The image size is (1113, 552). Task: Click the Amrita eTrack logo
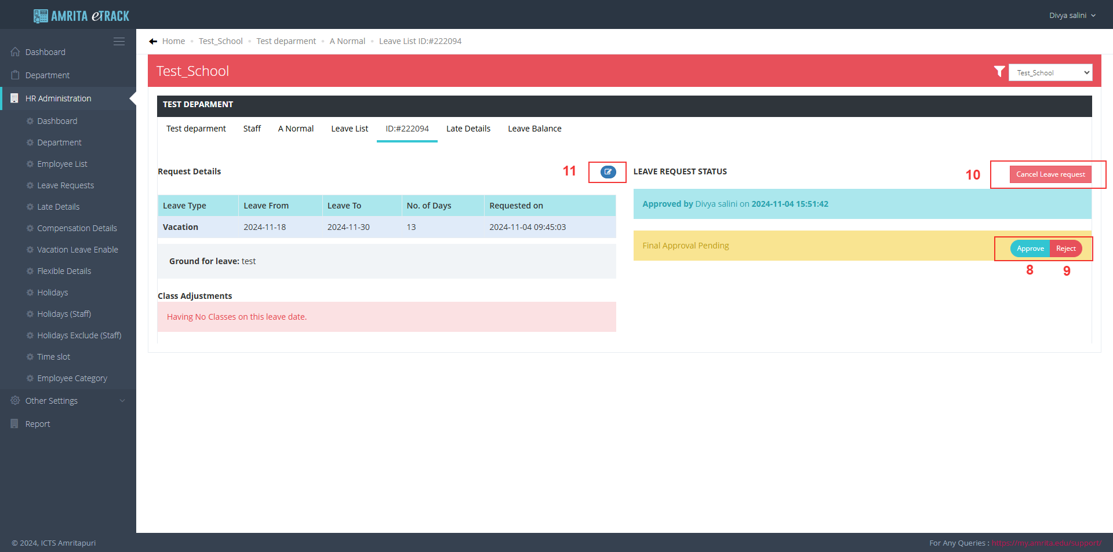tap(81, 16)
